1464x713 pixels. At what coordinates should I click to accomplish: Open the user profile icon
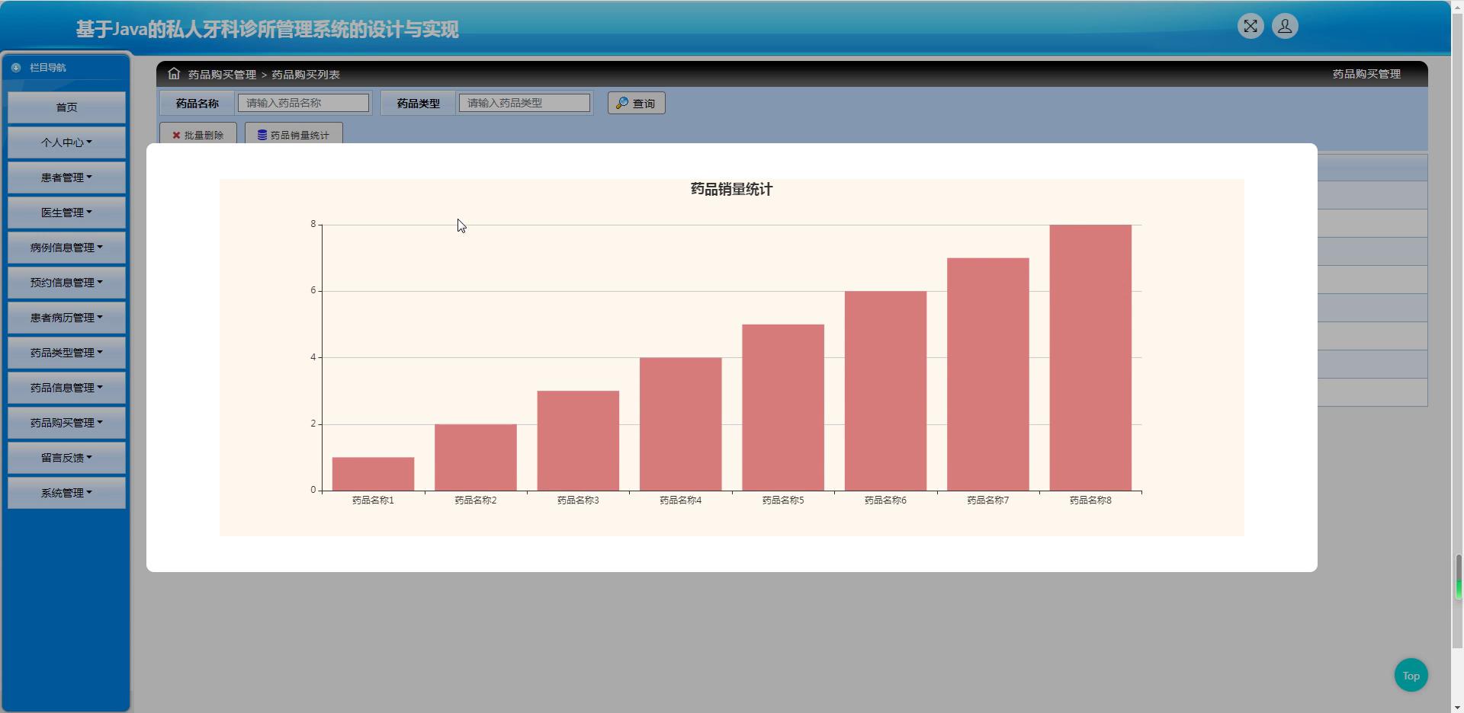(1285, 27)
